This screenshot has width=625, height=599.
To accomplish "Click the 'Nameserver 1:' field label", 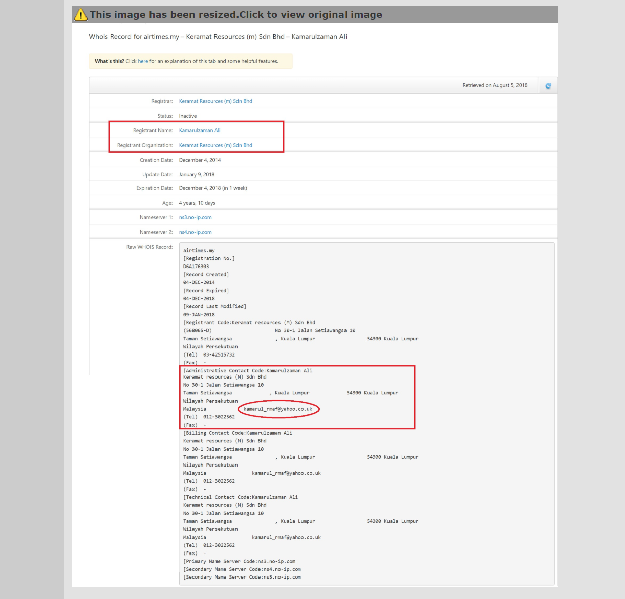I will click(156, 217).
